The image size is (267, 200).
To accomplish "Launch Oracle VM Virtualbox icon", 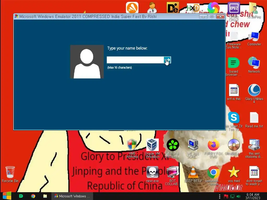I will pyautogui.click(x=152, y=148).
